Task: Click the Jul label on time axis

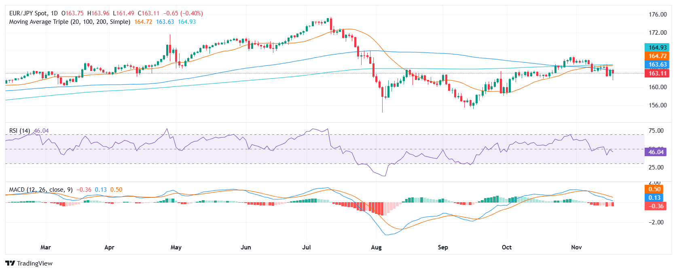Action: click(307, 247)
